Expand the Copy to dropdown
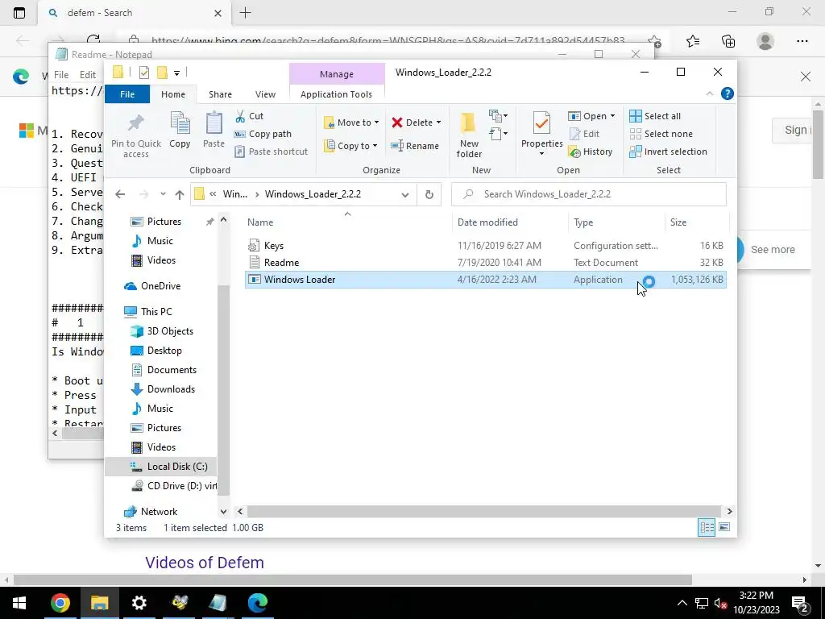The width and height of the screenshot is (825, 619). click(x=375, y=146)
